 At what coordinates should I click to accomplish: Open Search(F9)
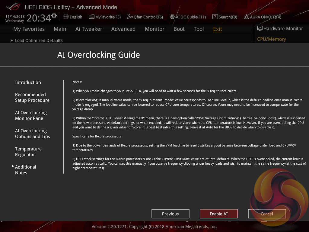click(228, 17)
